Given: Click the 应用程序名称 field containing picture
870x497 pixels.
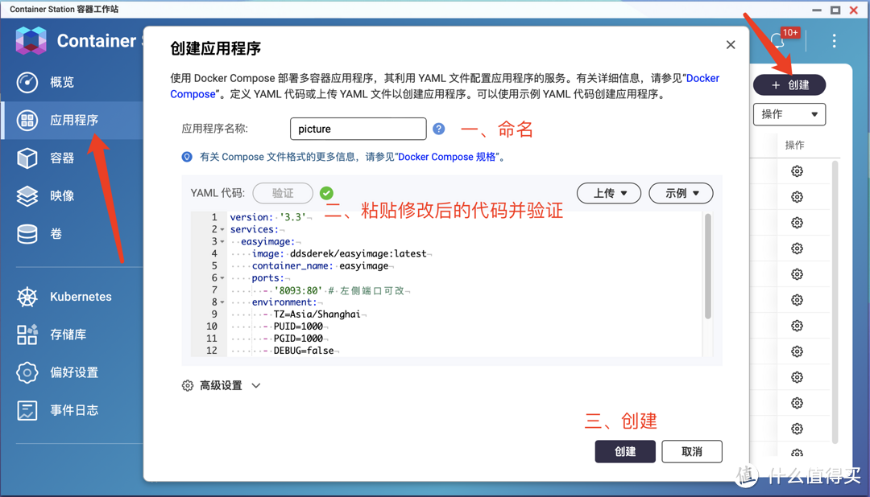Looking at the screenshot, I should tap(358, 129).
